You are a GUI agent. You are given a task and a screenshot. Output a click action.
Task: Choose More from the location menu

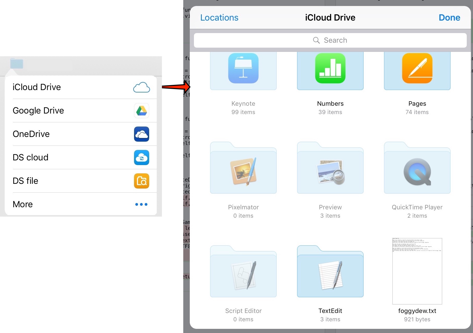pyautogui.click(x=81, y=204)
